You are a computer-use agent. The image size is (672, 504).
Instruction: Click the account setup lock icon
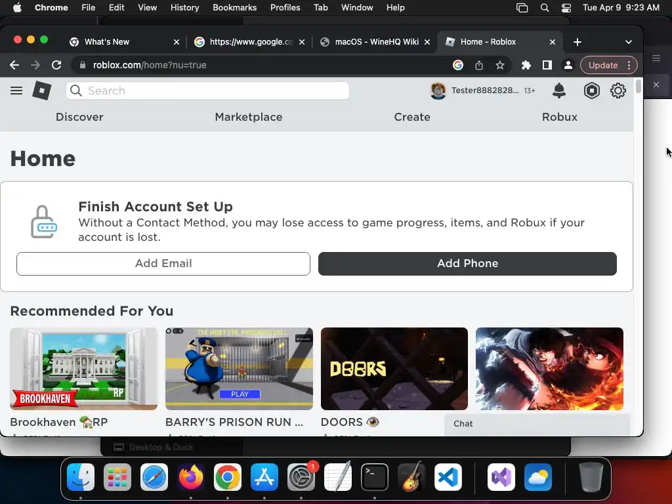click(x=44, y=222)
